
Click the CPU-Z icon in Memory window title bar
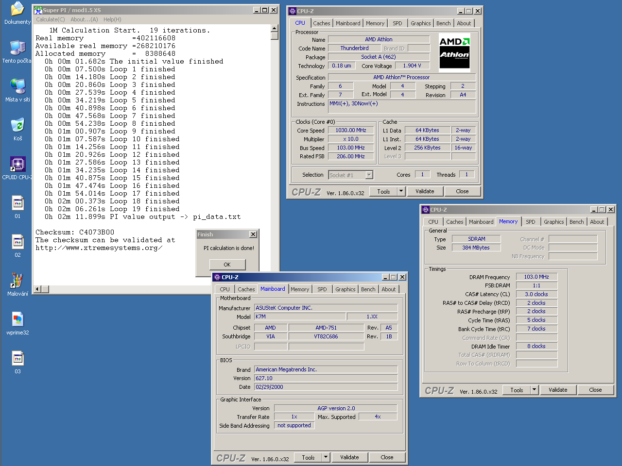(x=426, y=210)
